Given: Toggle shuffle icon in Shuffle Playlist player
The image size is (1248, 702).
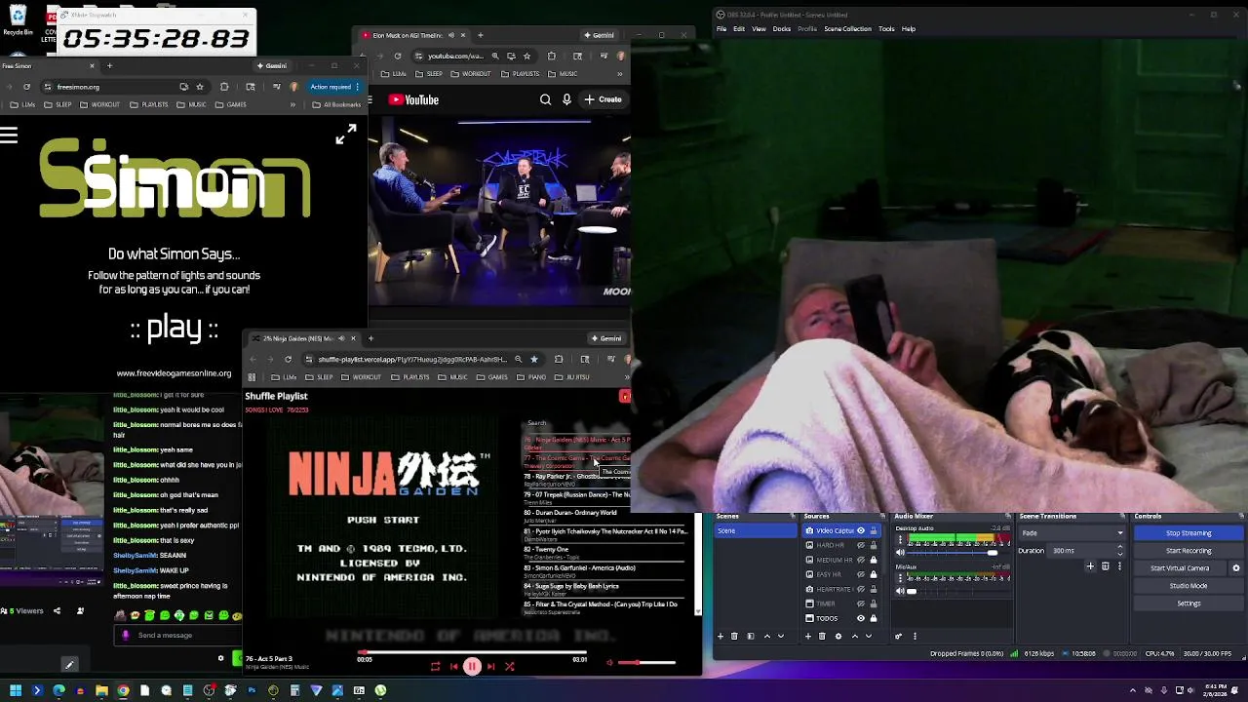Looking at the screenshot, I should [x=509, y=667].
